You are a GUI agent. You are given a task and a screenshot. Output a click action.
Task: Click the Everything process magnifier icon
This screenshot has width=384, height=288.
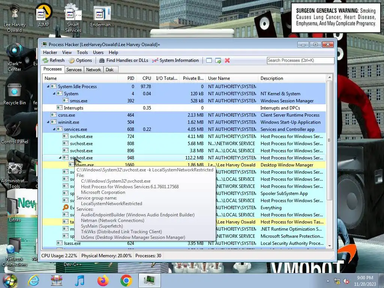point(65,208)
